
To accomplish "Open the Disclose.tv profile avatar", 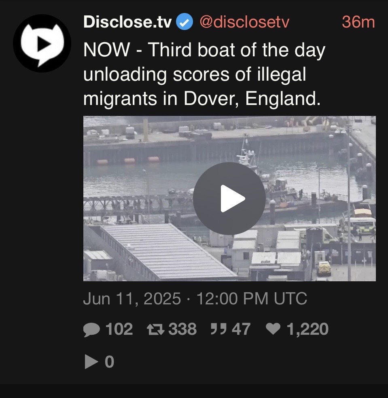I will pos(42,43).
